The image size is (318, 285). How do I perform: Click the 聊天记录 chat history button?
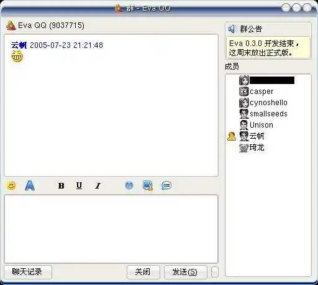click(x=28, y=272)
